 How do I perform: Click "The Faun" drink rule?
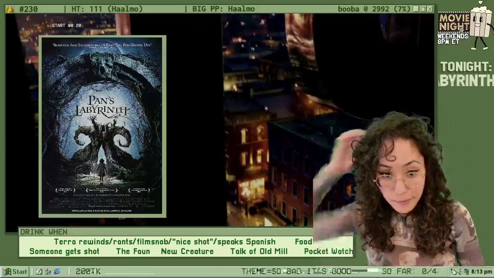133,251
